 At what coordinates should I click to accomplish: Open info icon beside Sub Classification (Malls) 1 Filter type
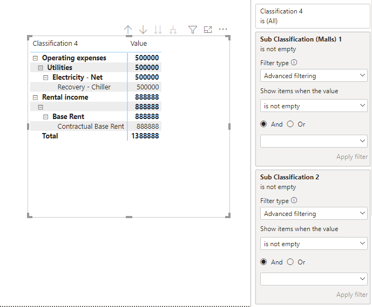(x=294, y=62)
